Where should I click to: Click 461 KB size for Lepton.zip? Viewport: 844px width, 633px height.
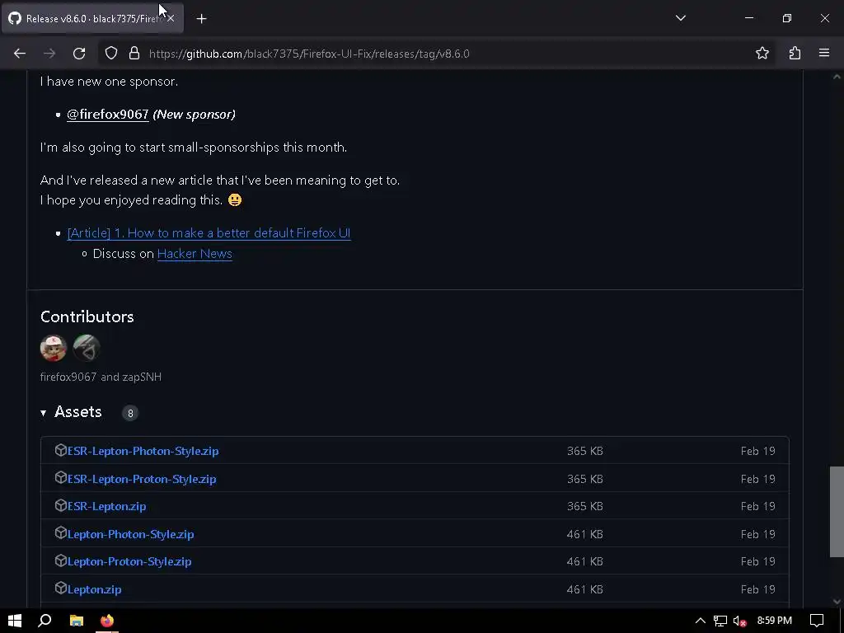point(584,589)
